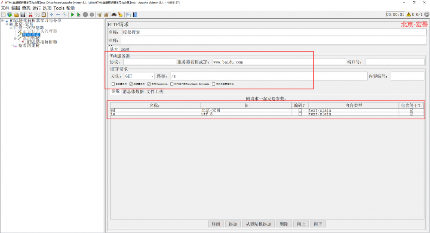430x233 pixels.
Task: Open the 编辑 menu
Action: [x=15, y=8]
